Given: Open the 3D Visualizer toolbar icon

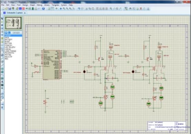Looking at the screenshot, I should tap(27, 9).
